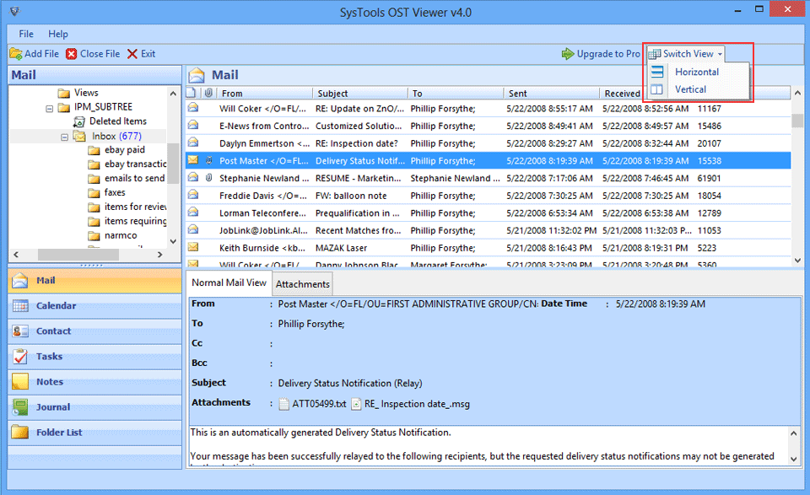Viewport: 810px width, 495px height.
Task: Click the Contact card icon
Action: (20, 331)
